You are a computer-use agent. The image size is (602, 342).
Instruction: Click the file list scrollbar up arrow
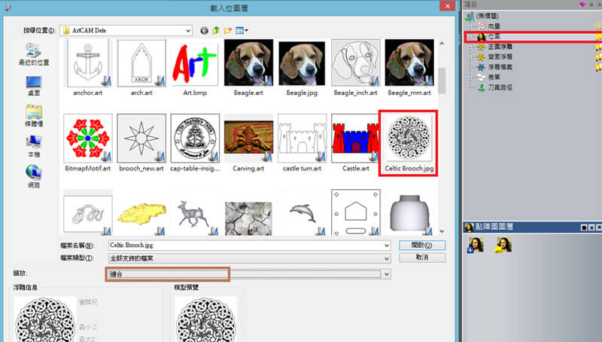442,44
